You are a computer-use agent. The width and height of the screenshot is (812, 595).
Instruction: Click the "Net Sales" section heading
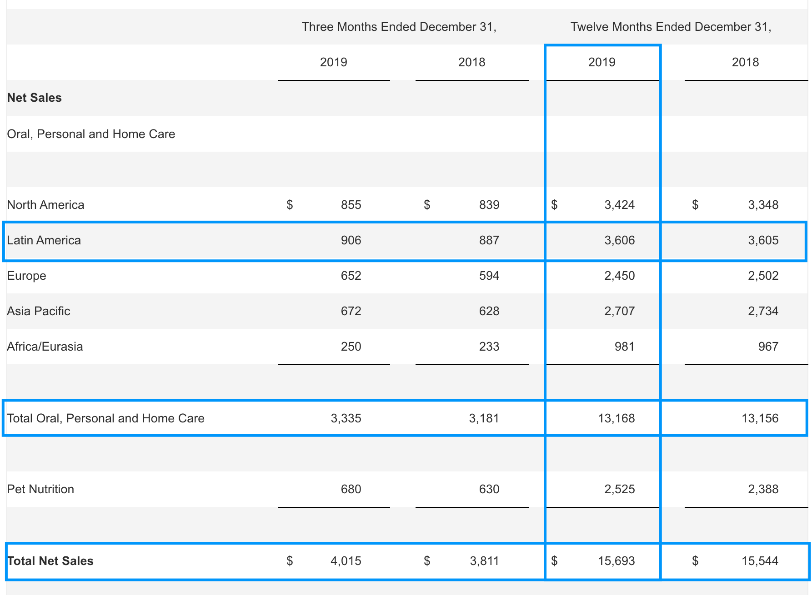tap(35, 98)
